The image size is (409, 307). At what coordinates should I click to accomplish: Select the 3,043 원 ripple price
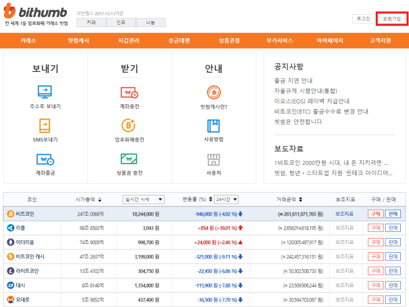click(x=151, y=228)
